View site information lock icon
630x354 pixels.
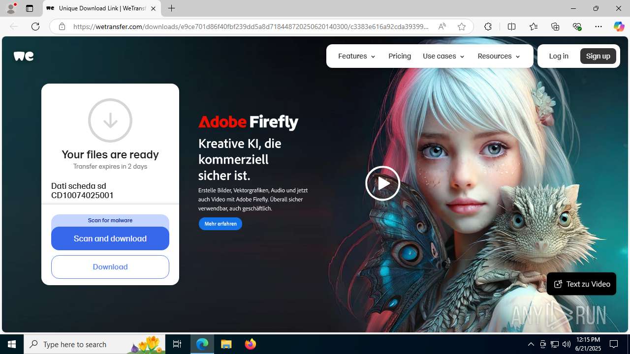point(62,27)
